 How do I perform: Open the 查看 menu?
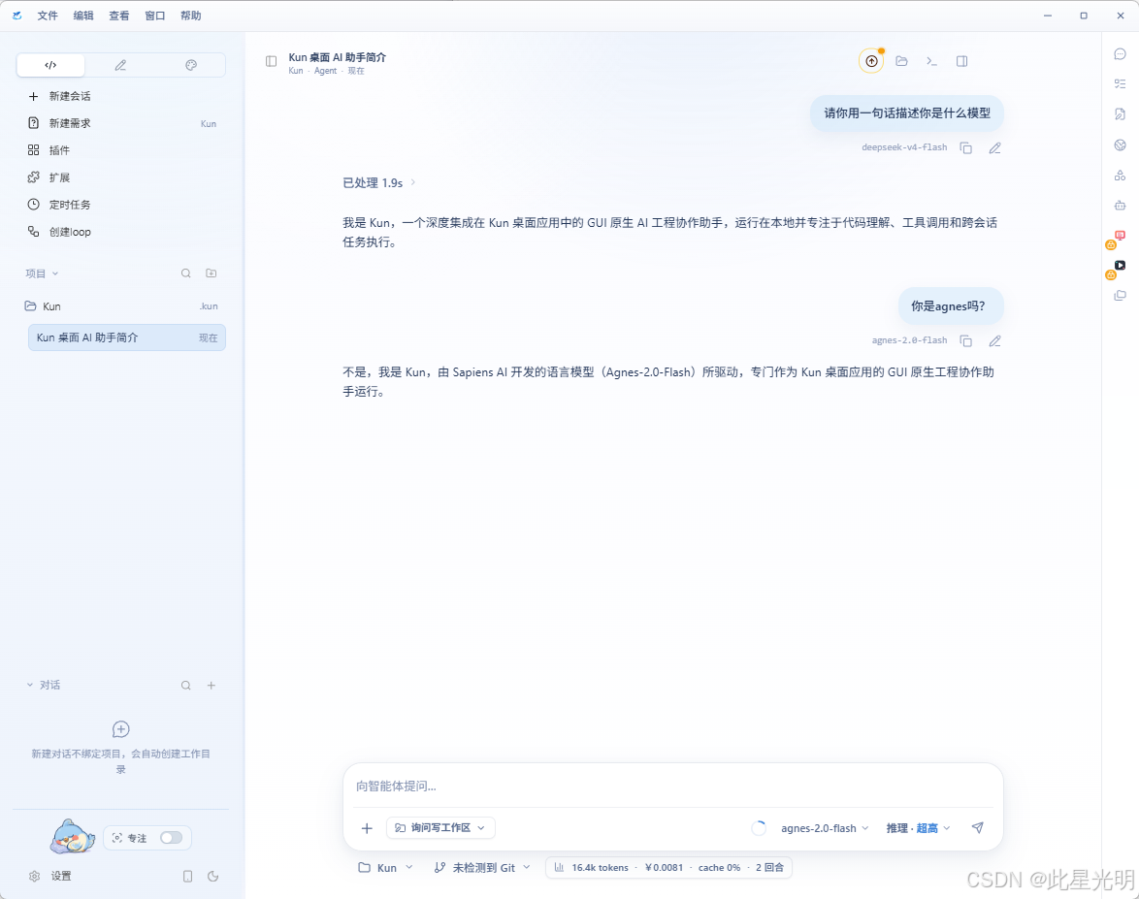click(x=119, y=16)
